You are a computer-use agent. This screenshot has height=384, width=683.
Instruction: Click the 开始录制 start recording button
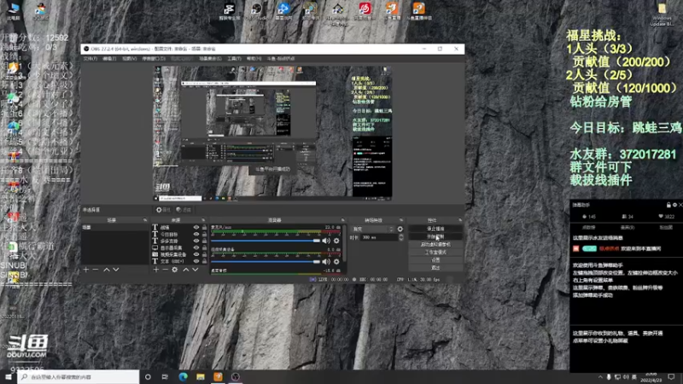pyautogui.click(x=435, y=237)
